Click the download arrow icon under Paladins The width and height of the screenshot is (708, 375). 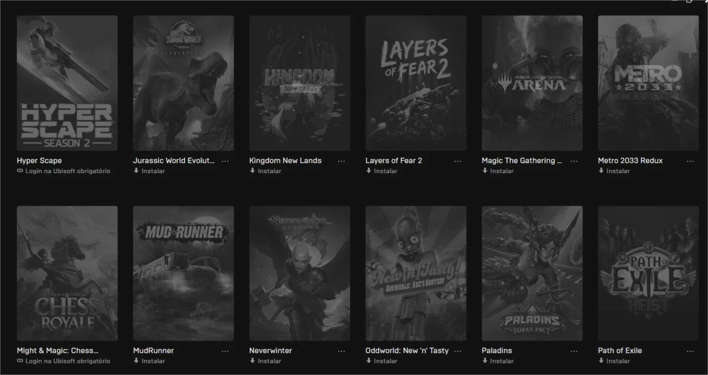pos(485,361)
